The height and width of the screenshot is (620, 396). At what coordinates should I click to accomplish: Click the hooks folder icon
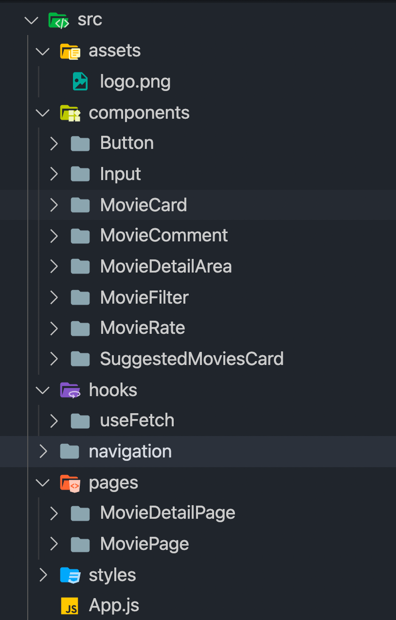pos(71,389)
